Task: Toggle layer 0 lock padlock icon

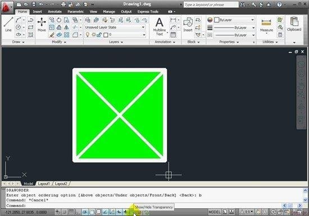Action: tap(99, 35)
